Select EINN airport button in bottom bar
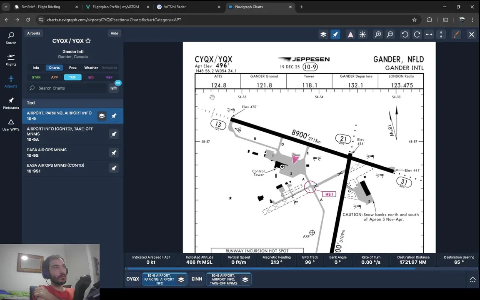 pyautogui.click(x=197, y=279)
